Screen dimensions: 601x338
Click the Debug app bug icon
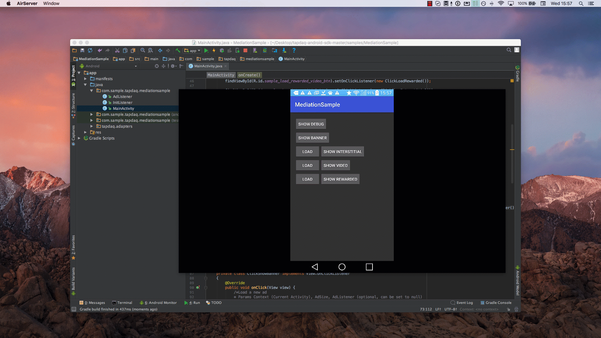tap(222, 50)
